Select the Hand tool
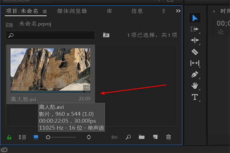The image size is (230, 153). [x=195, y=86]
